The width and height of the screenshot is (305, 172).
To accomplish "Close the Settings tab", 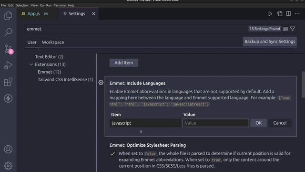I will click(93, 14).
